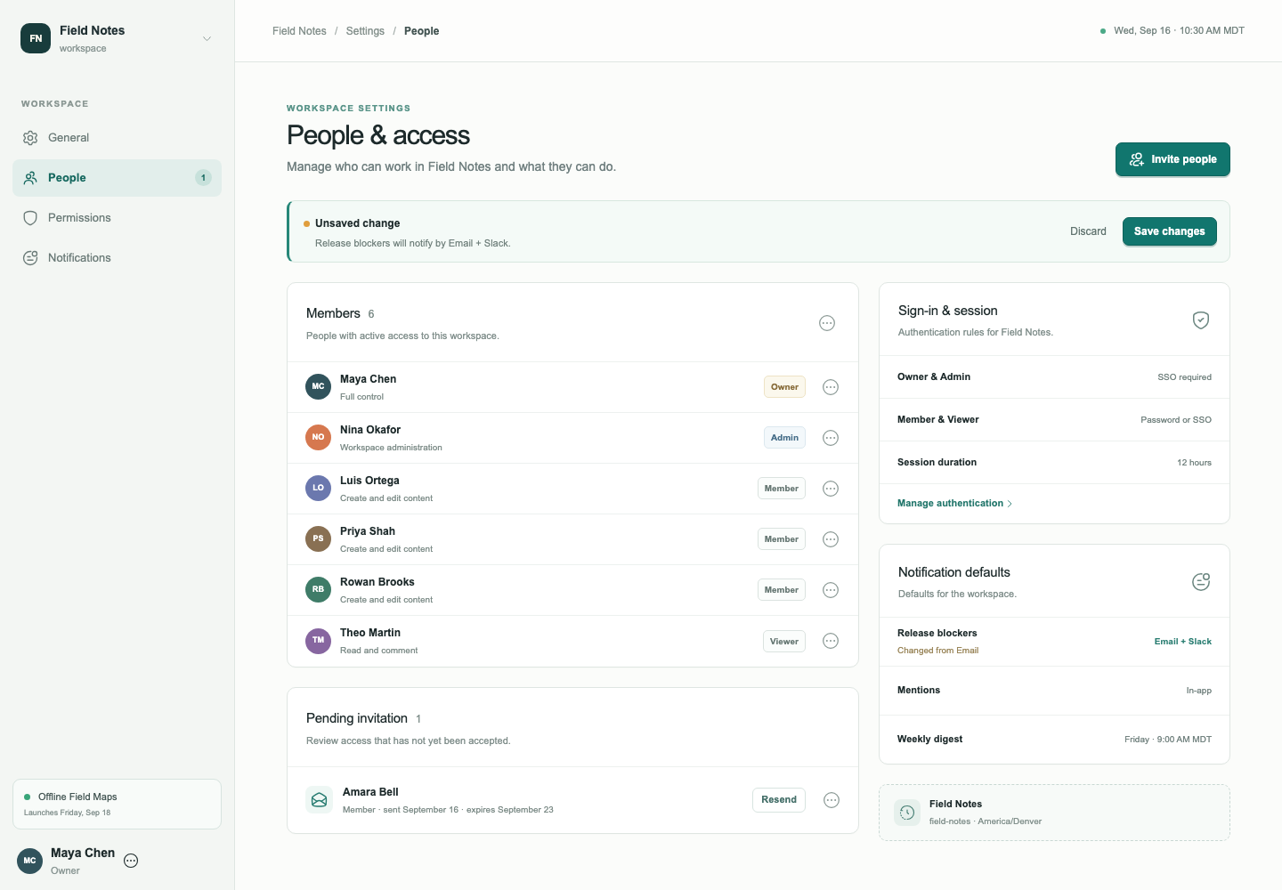Click the Sign-in & session shield icon
This screenshot has width=1282, height=890.
1201,320
